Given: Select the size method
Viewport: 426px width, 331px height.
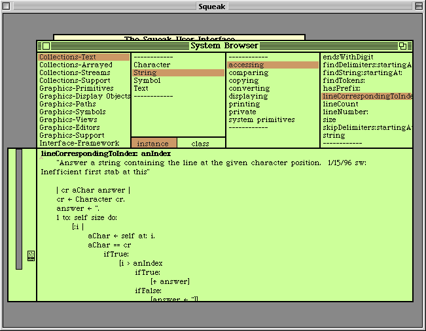Looking at the screenshot, I should (366, 120).
